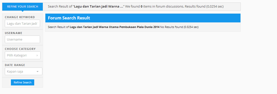277x94 pixels.
Task: Click the full bold keyword ending Dunia 2014
Action: [115, 27]
